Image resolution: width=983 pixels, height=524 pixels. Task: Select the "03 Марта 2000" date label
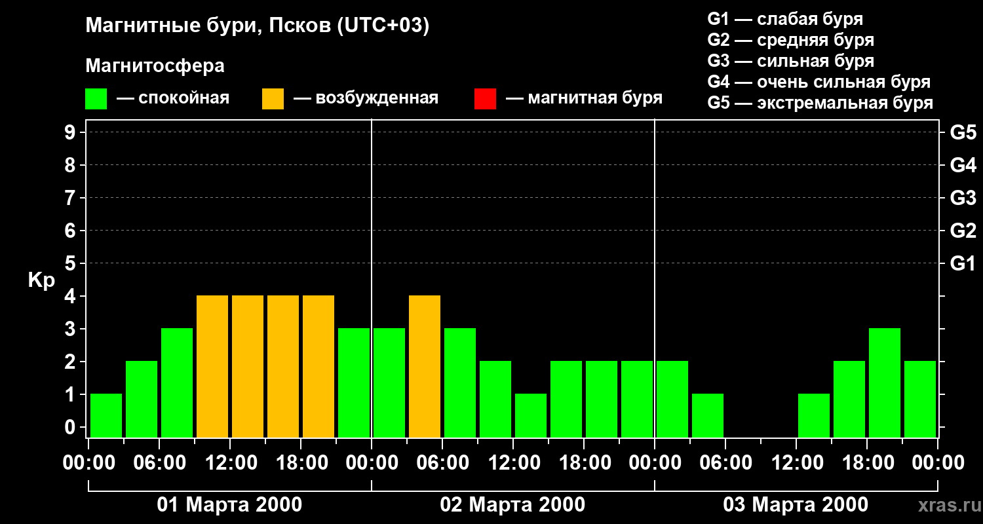click(x=796, y=505)
